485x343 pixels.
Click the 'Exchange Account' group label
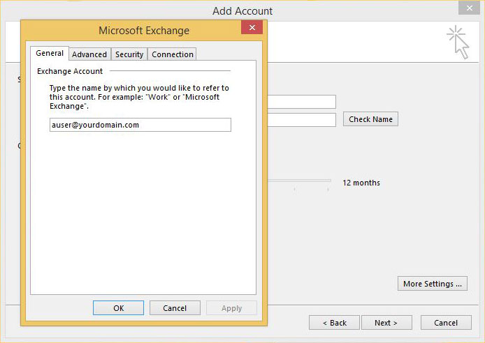click(x=70, y=71)
